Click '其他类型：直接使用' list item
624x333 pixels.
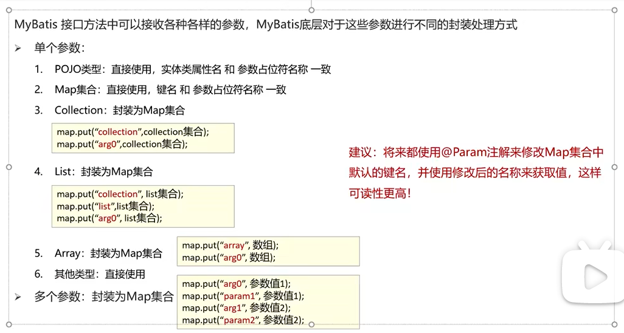tap(100, 274)
